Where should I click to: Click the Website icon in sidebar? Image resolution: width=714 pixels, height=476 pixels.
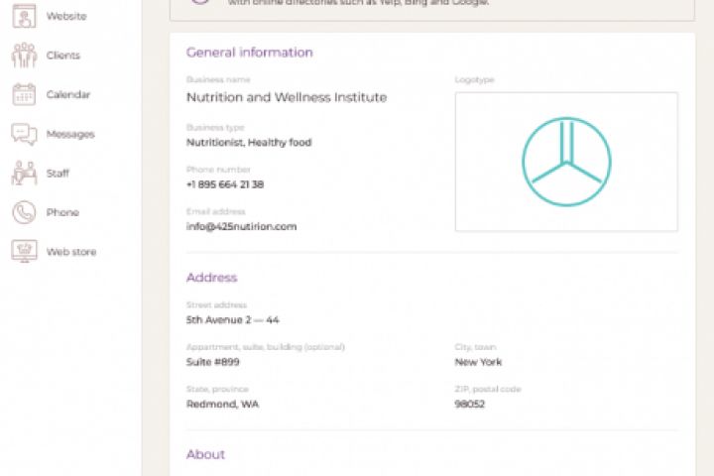coord(24,16)
